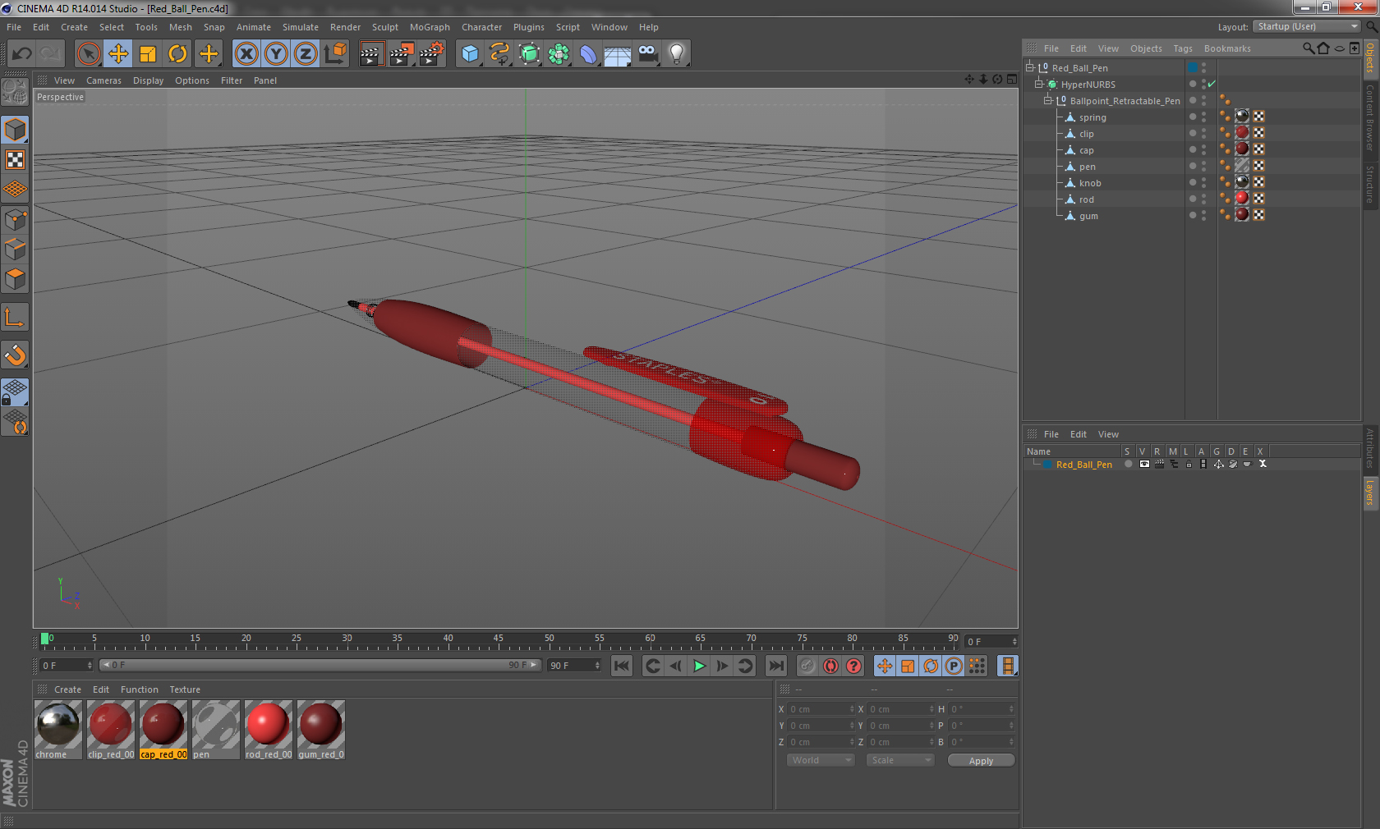Screen dimensions: 1380x829
Task: Open the viewport Cameras menu
Action: [x=103, y=80]
